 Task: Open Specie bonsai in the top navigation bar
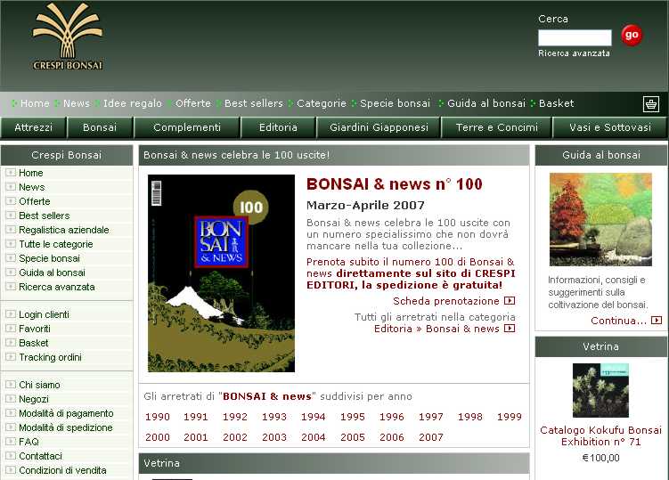click(x=396, y=103)
